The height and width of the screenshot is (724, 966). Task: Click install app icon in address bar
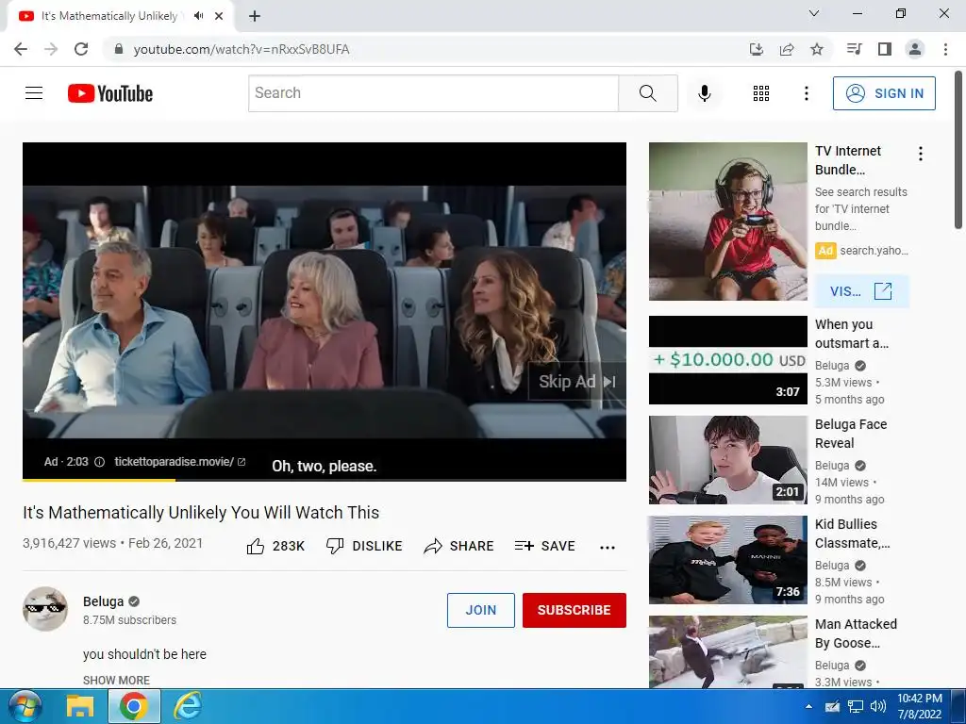point(756,49)
